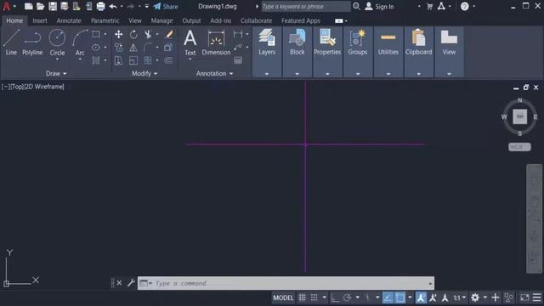Screen dimensions: 544x306
Task: Activate the Mirror tool
Action: pyautogui.click(x=133, y=48)
